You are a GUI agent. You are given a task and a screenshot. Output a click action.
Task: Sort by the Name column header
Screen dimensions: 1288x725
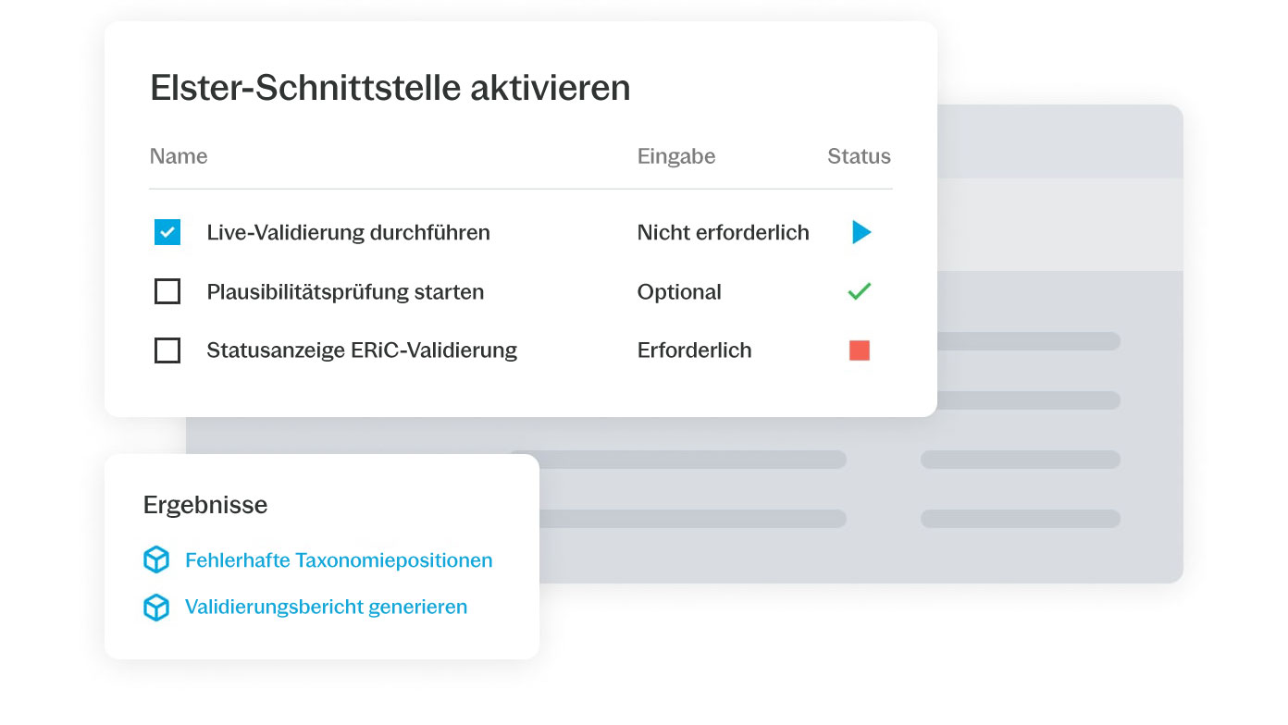pos(179,156)
